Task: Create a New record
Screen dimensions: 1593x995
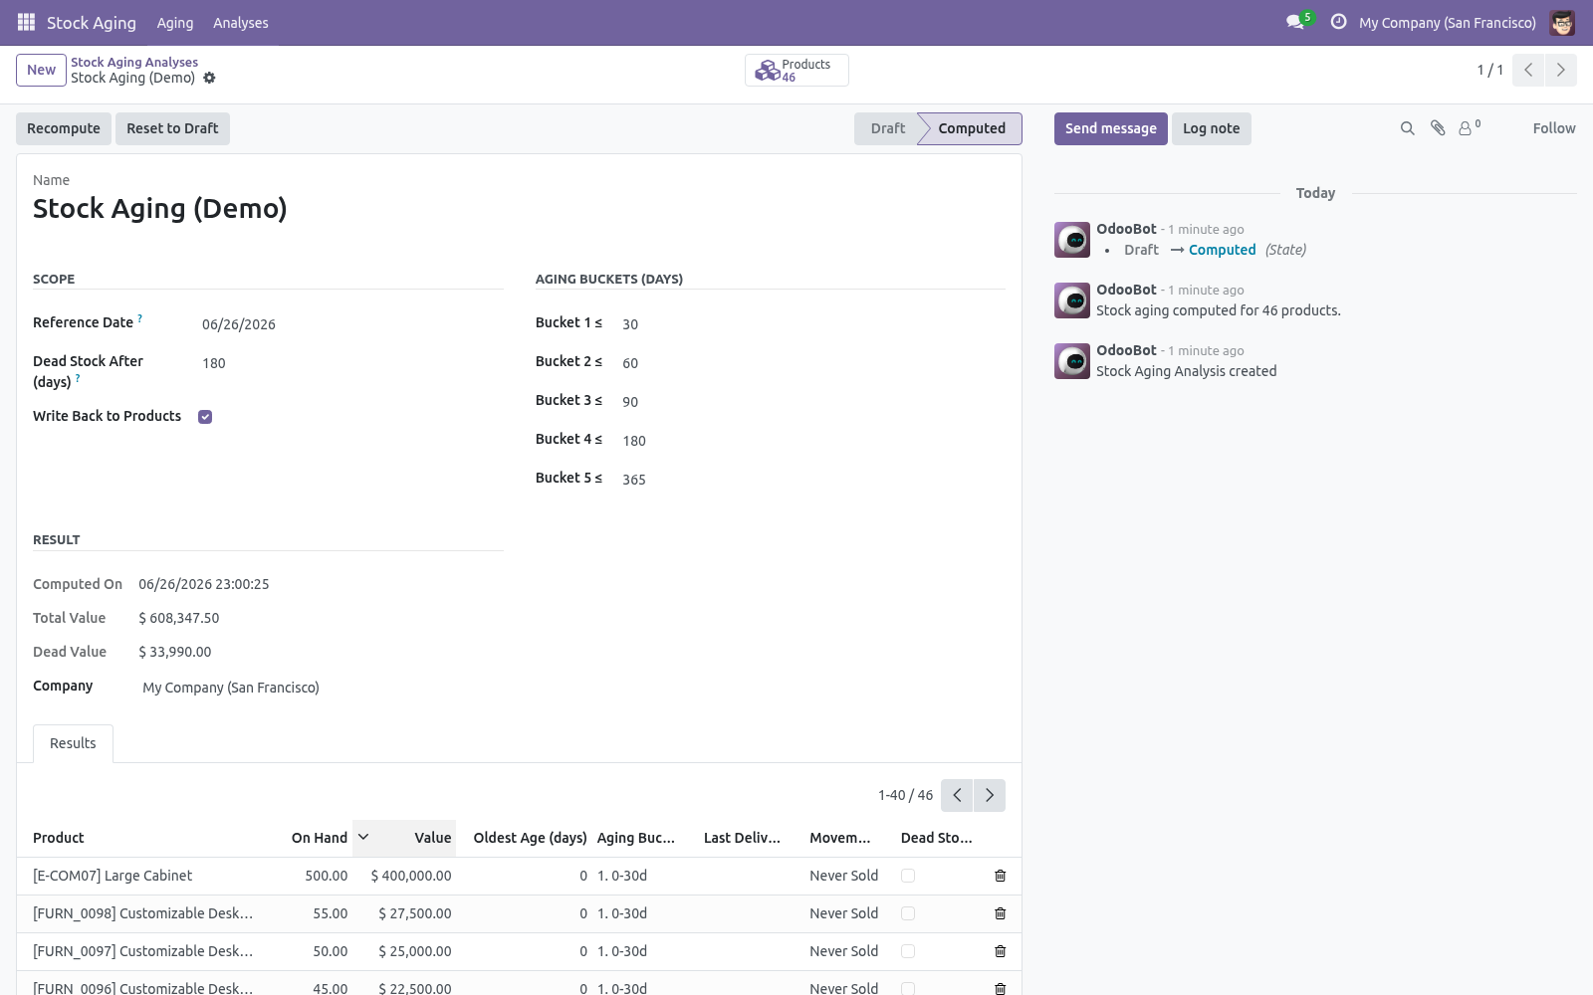Action: point(41,70)
